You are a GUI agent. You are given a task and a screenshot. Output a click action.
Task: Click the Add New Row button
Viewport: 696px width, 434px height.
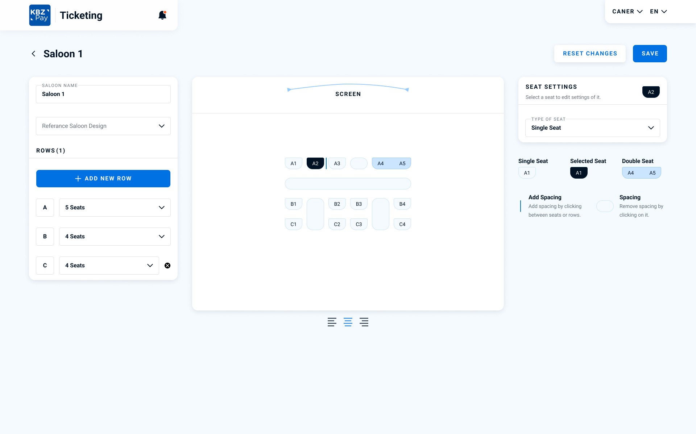(x=103, y=179)
